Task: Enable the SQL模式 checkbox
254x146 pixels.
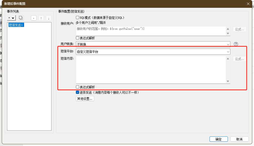Action: [78, 18]
